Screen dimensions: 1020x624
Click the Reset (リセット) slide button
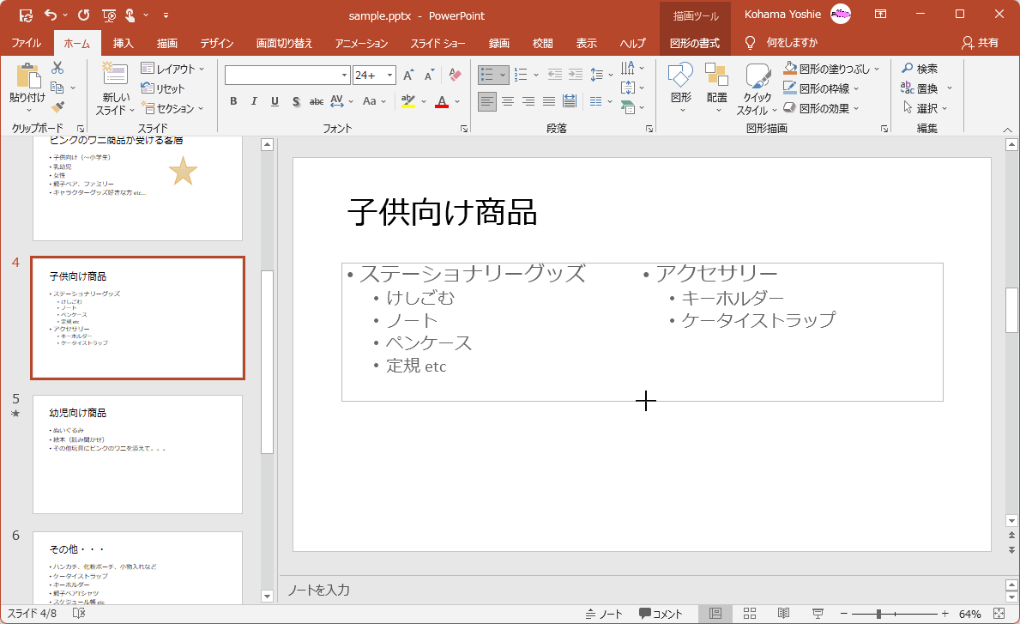pyautogui.click(x=163, y=88)
